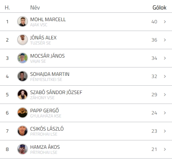Open Mohl Marcell's player avatar
The width and height of the screenshot is (172, 163).
[23, 22]
